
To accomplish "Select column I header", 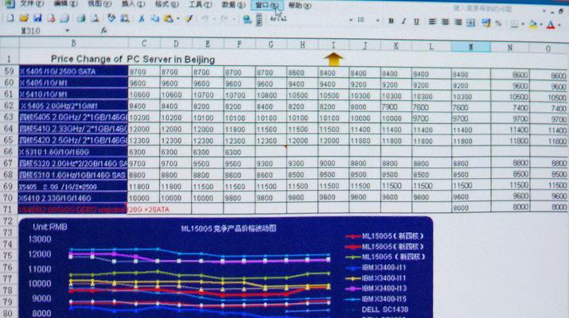I will tap(333, 45).
